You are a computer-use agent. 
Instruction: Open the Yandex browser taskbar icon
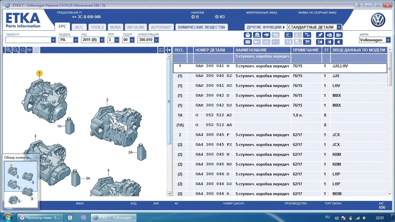pos(70,218)
